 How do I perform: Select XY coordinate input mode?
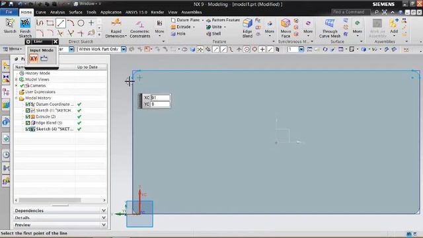[34, 58]
